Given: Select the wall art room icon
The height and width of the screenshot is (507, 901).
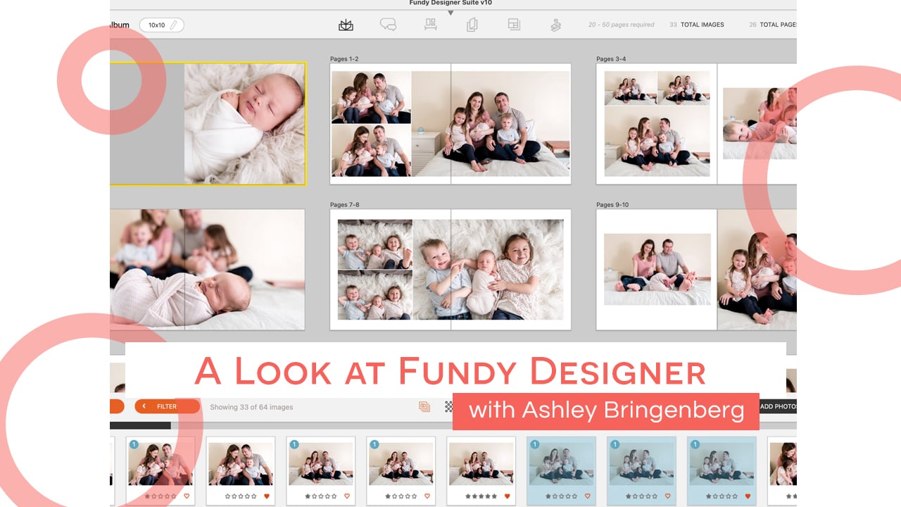Looking at the screenshot, I should pyautogui.click(x=430, y=25).
